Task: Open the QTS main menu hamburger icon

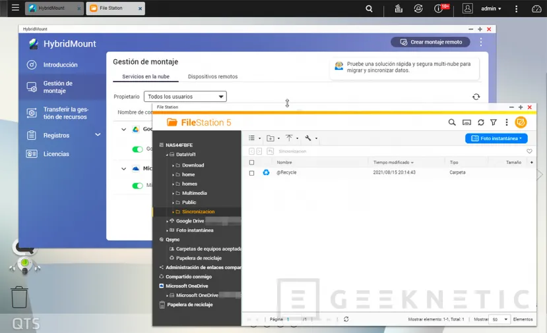Action: click(15, 8)
